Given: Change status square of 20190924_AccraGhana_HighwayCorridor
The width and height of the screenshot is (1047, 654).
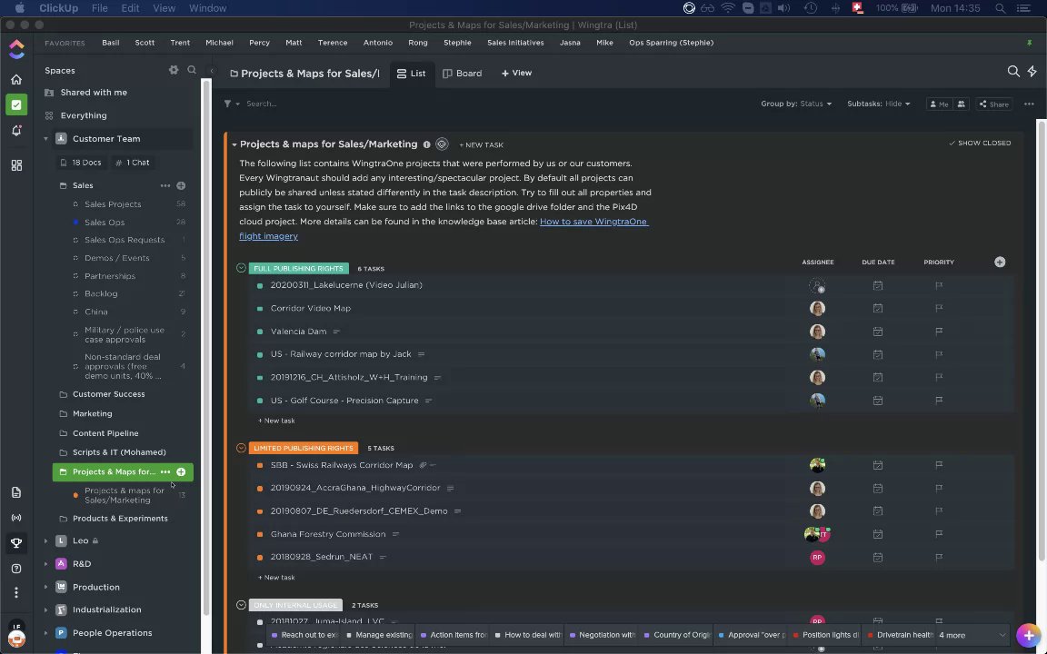Looking at the screenshot, I should coord(260,489).
